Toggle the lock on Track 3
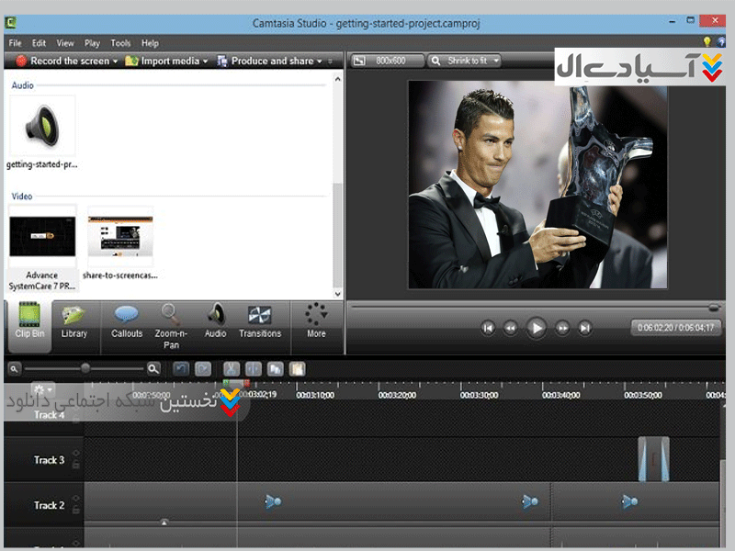This screenshot has width=735, height=551. pos(76,466)
